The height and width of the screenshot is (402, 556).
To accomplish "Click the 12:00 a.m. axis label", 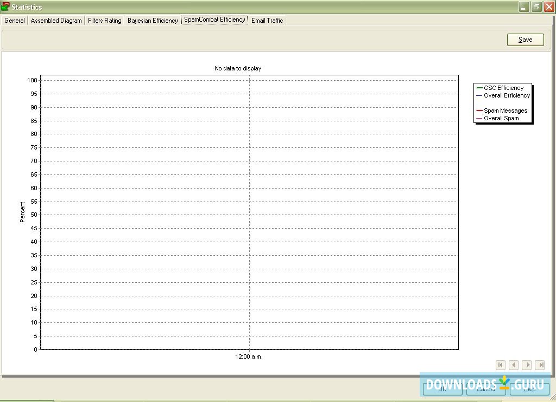I will pyautogui.click(x=249, y=356).
